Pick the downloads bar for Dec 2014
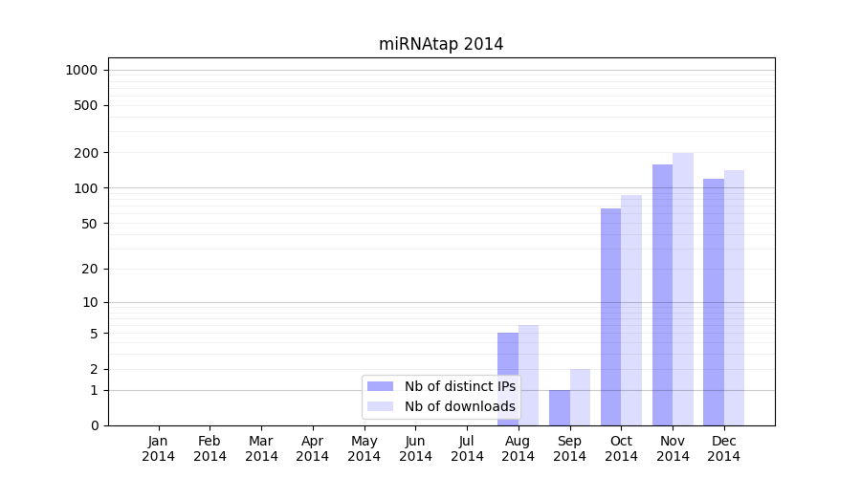The width and height of the screenshot is (861, 478). point(734,297)
